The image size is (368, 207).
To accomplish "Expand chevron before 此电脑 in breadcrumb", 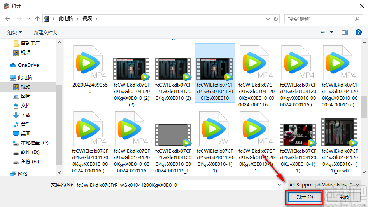I will tap(54, 19).
